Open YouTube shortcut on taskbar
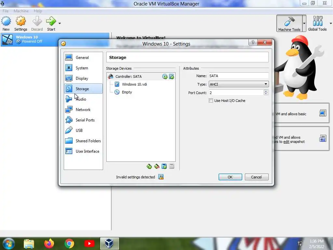 pos(89,243)
